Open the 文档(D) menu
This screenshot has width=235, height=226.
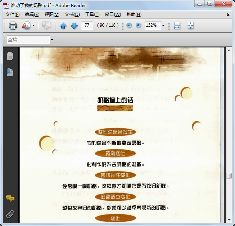point(72,14)
